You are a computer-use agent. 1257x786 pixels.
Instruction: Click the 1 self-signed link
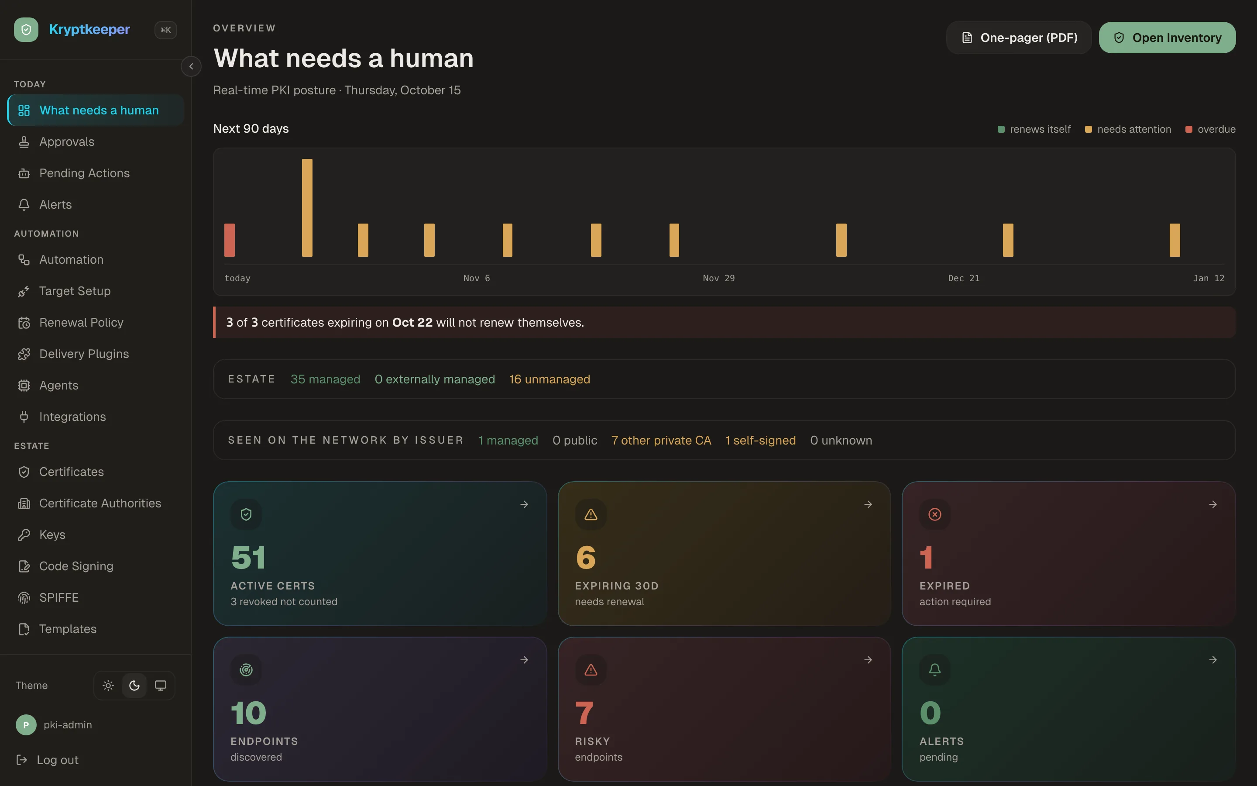point(760,440)
